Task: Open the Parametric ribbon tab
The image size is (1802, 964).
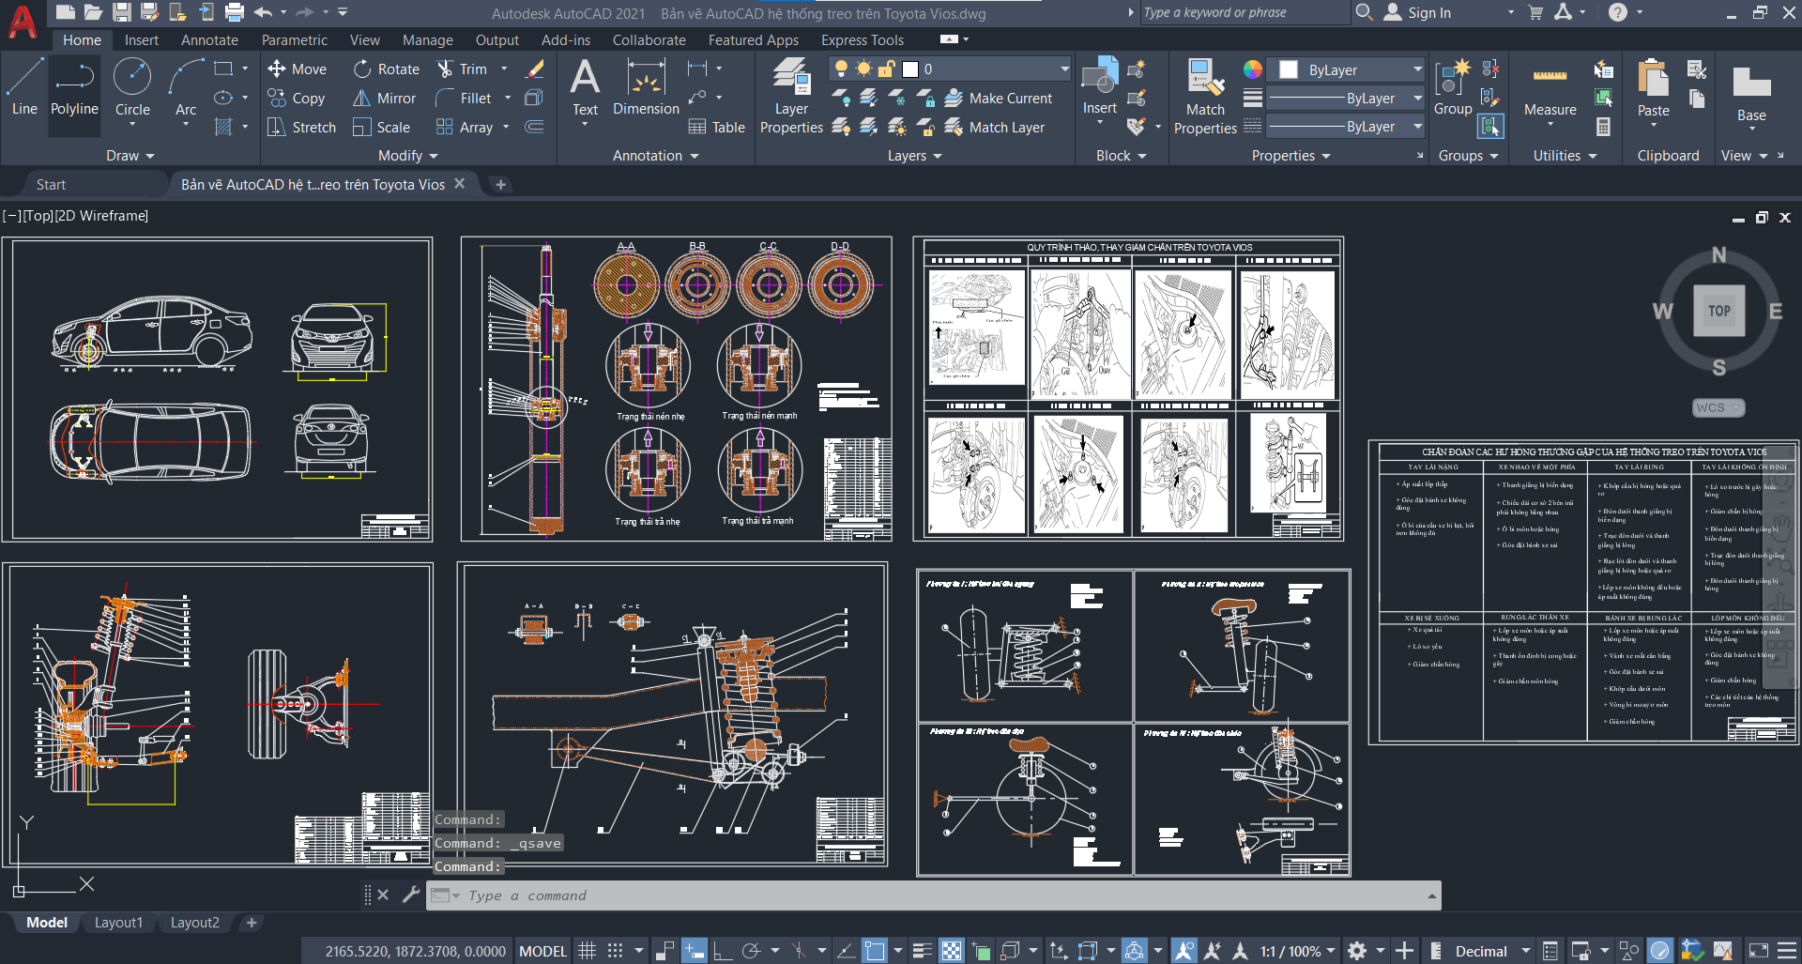Action: pyautogui.click(x=295, y=39)
